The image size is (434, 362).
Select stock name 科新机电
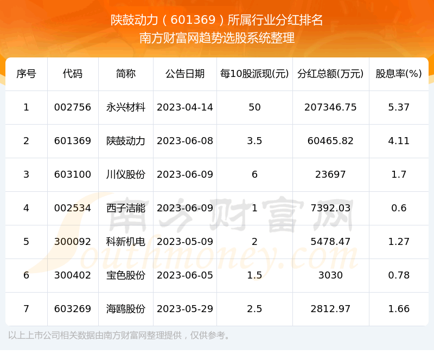pyautogui.click(x=126, y=242)
